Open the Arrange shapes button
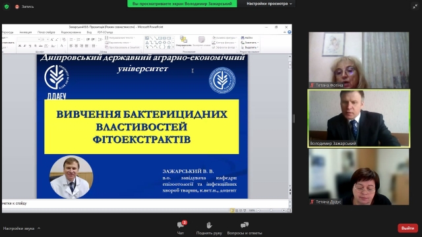 (x=183, y=42)
